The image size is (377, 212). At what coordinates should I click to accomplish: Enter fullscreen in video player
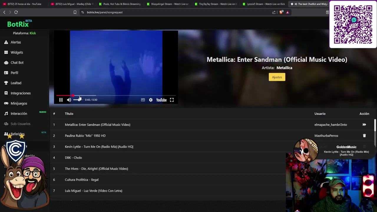pos(172,100)
